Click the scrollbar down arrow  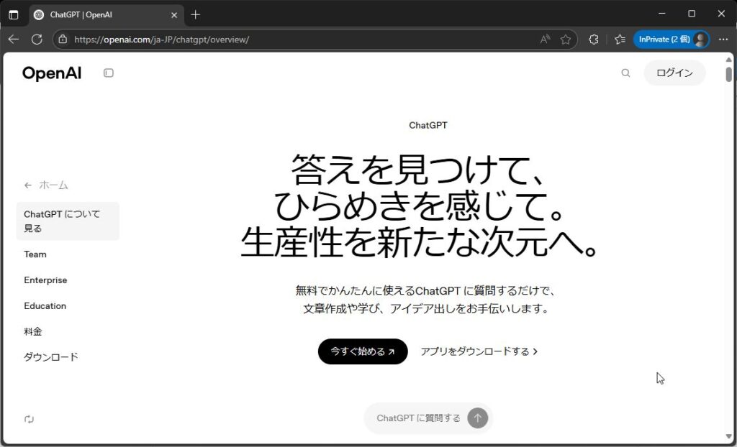click(728, 437)
